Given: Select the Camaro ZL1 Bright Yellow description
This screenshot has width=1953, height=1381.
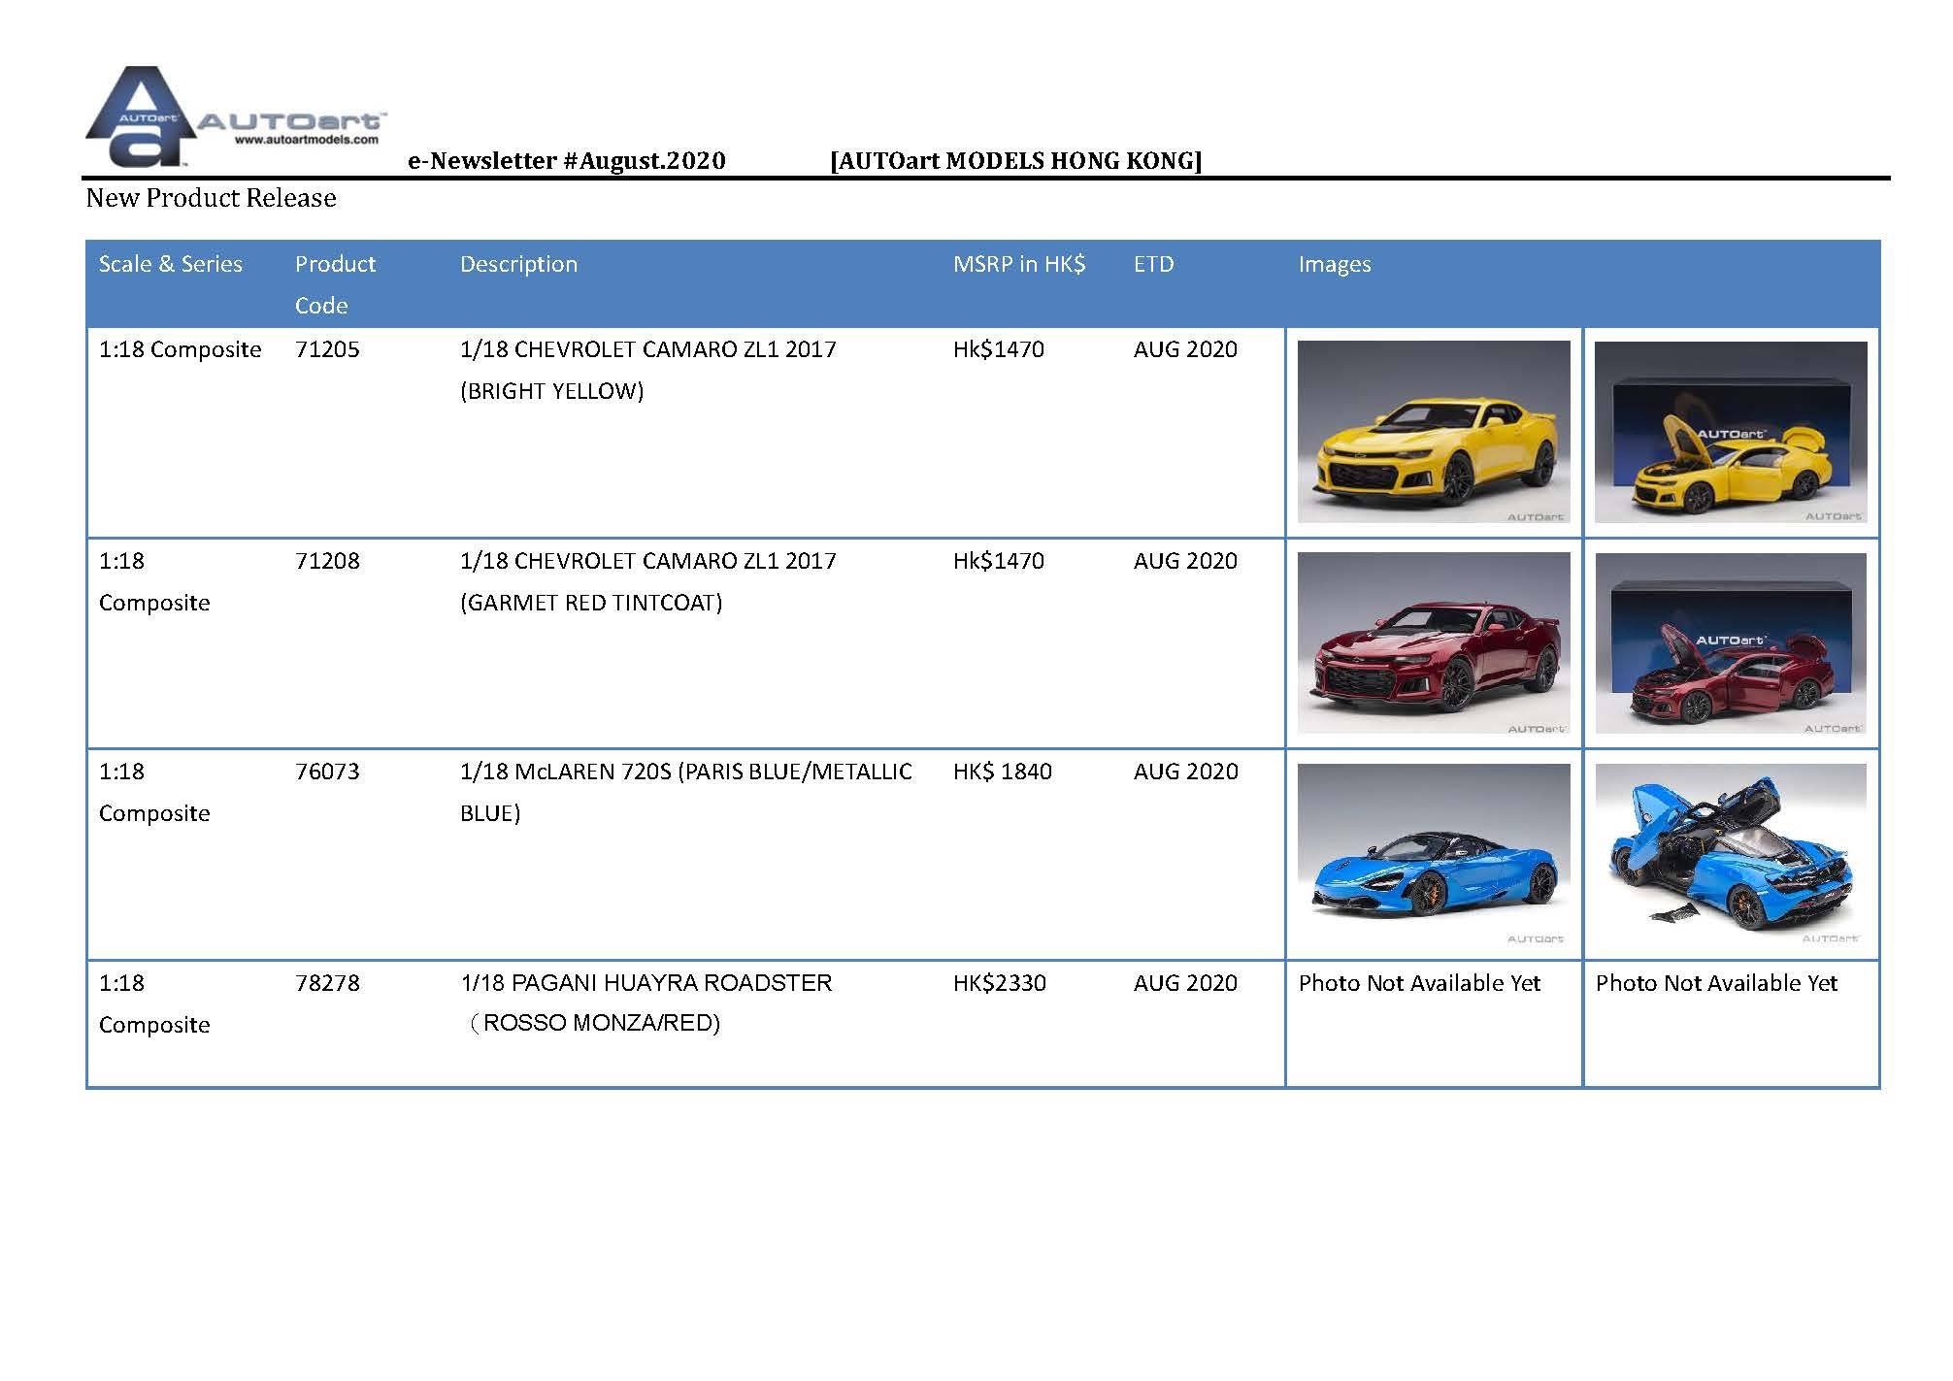Looking at the screenshot, I should [x=648, y=370].
